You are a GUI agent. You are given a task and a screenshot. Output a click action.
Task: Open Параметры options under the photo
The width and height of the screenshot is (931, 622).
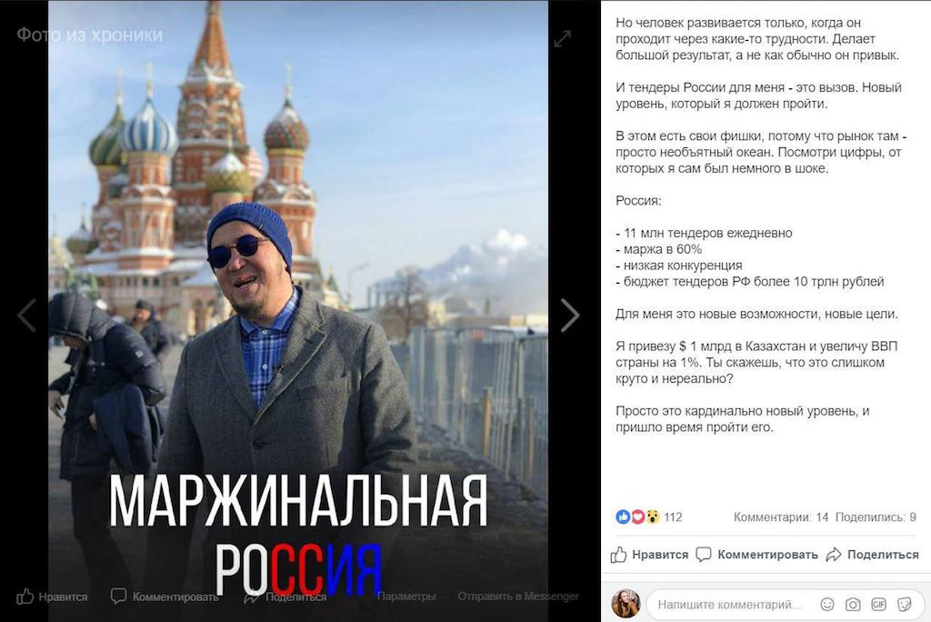point(406,596)
